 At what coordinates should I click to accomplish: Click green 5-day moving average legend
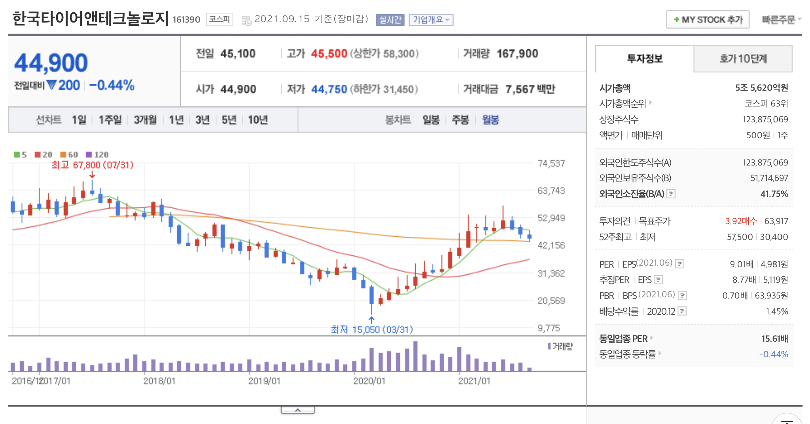point(20,154)
